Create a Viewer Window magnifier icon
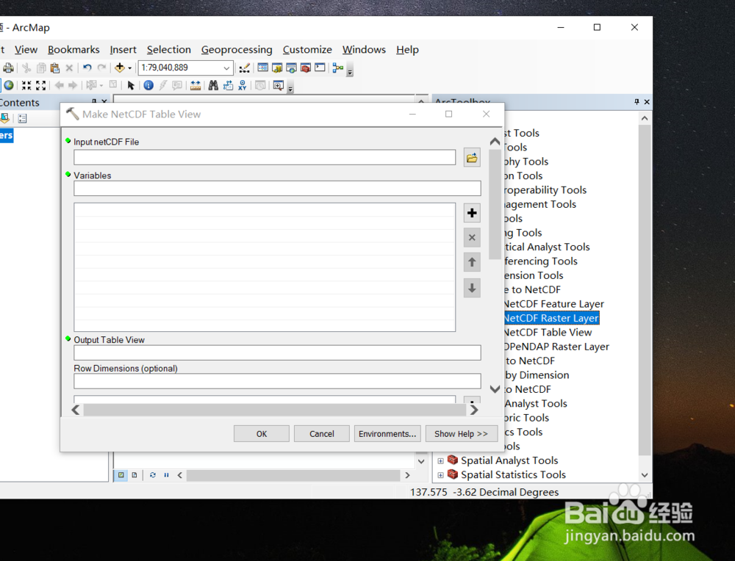Image resolution: width=735 pixels, height=561 pixels. click(278, 86)
